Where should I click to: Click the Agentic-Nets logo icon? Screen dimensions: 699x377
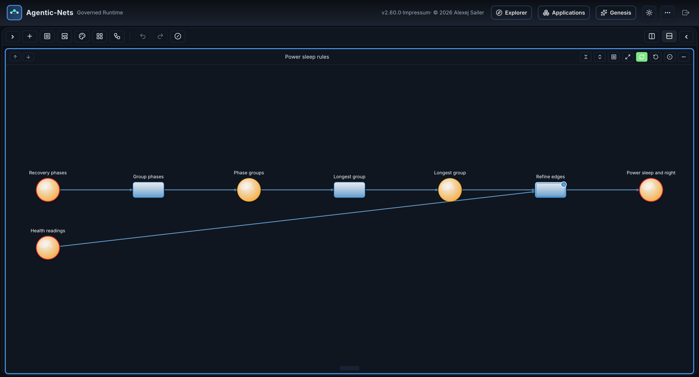[x=14, y=13]
